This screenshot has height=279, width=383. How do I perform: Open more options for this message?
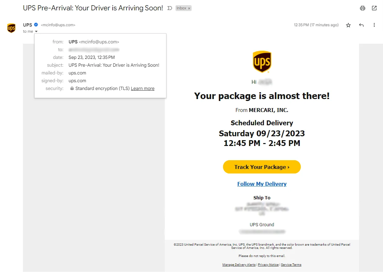(374, 25)
